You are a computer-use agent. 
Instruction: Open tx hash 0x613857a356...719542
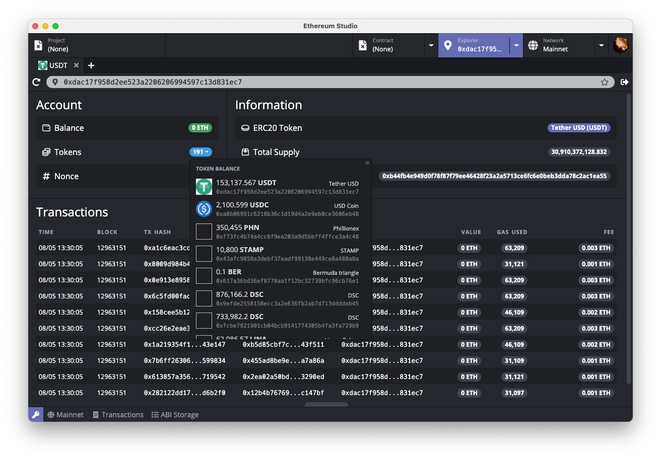point(184,377)
